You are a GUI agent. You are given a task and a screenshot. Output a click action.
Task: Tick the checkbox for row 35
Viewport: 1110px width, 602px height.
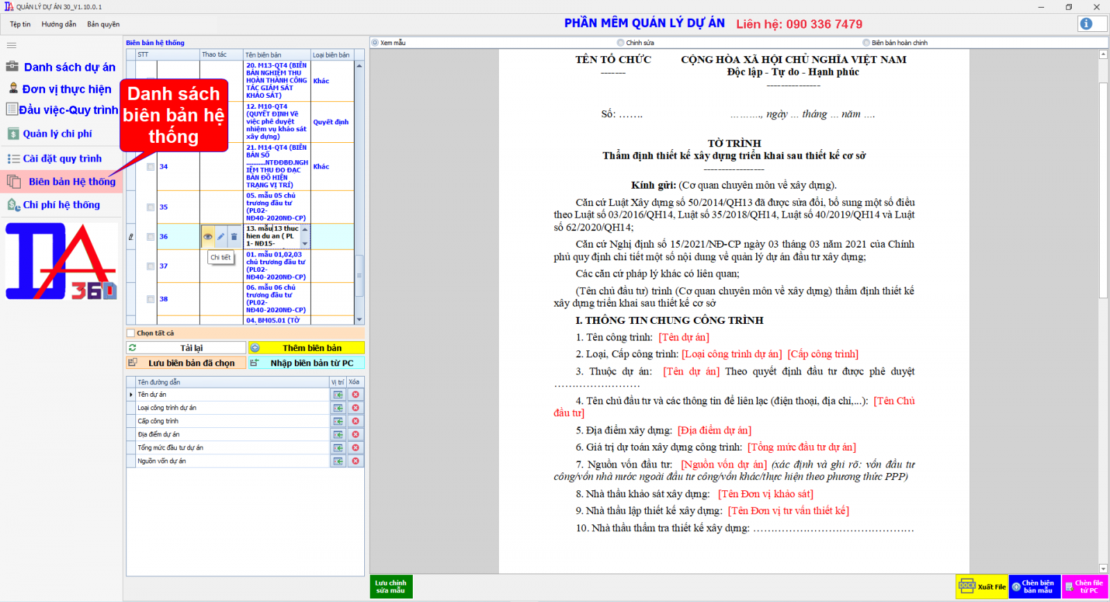(151, 207)
